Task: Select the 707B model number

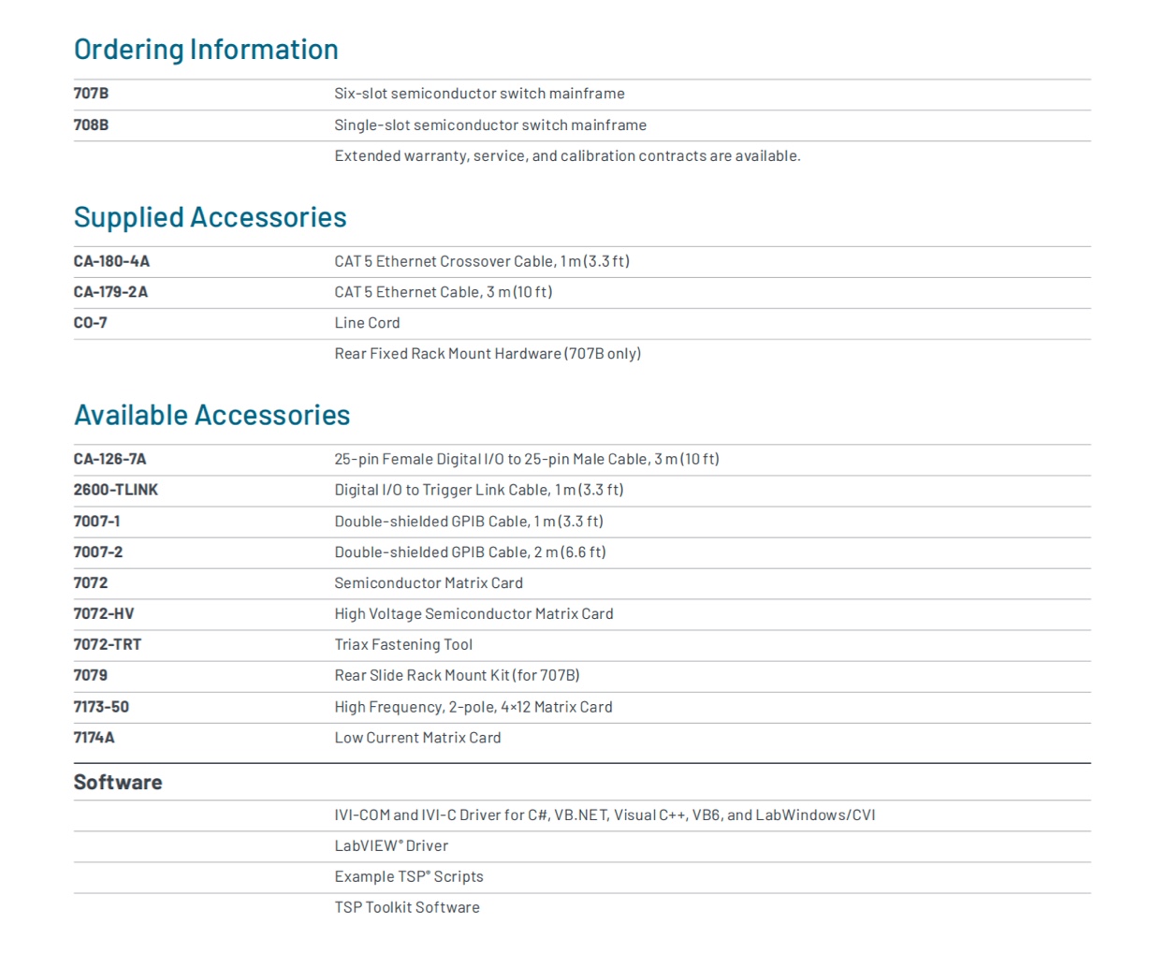Action: tap(91, 94)
